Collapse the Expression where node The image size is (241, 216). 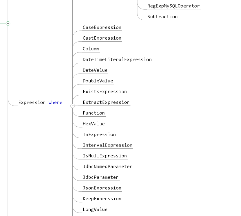pyautogui.click(x=73, y=106)
